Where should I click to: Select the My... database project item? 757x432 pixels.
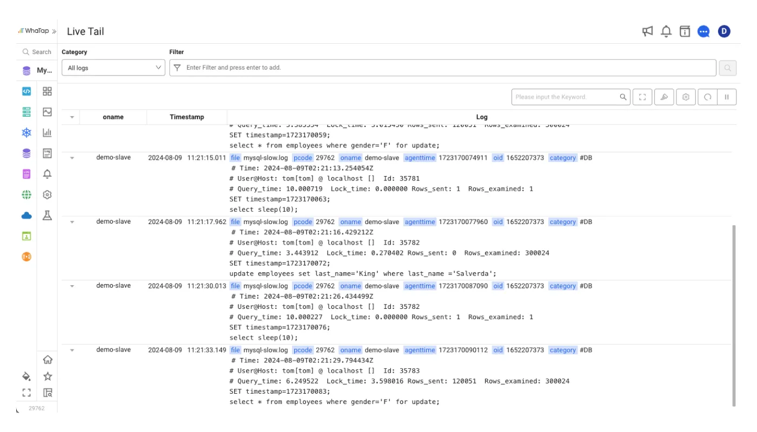(x=37, y=71)
